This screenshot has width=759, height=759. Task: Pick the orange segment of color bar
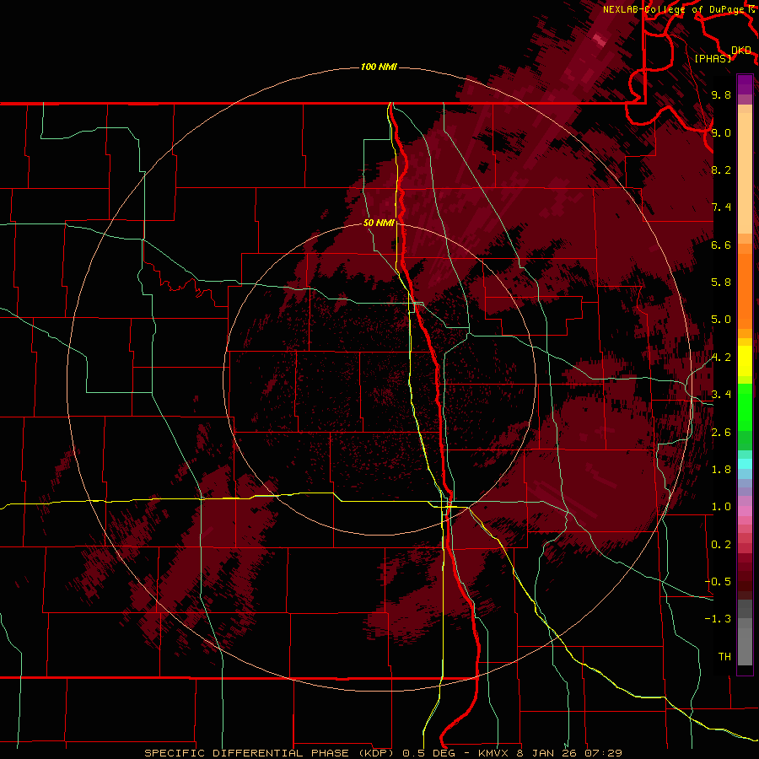pos(745,291)
